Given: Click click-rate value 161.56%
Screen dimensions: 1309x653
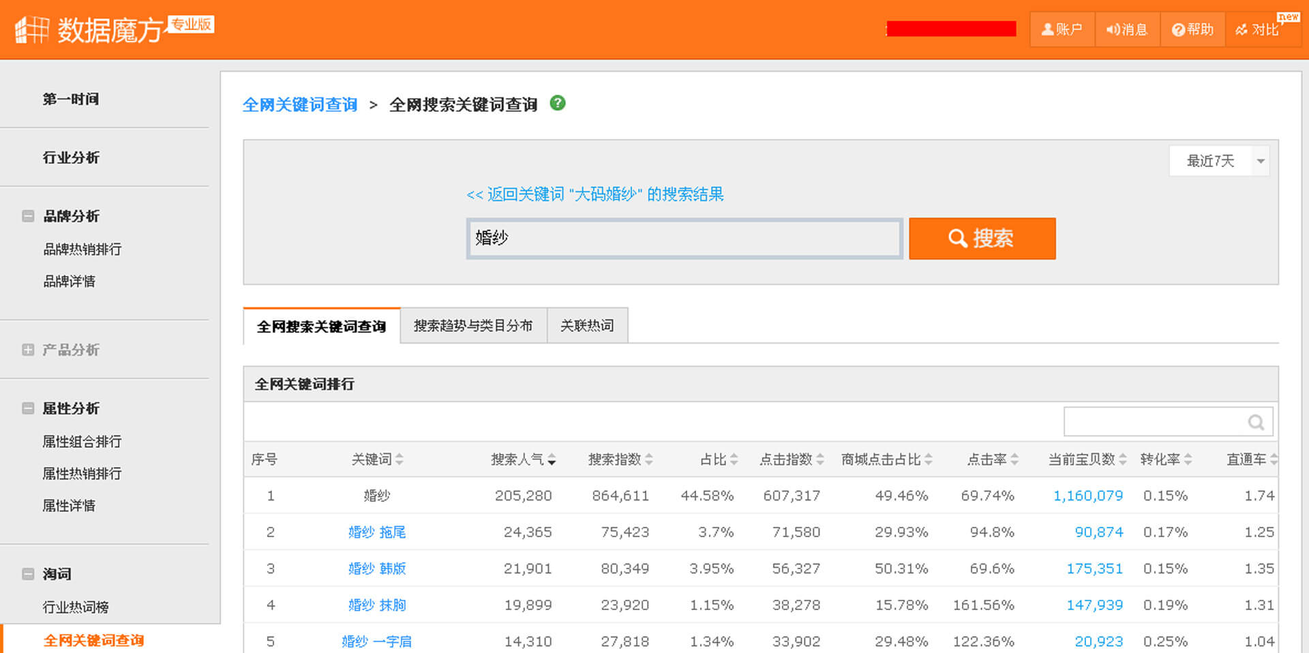Looking at the screenshot, I should tap(984, 605).
